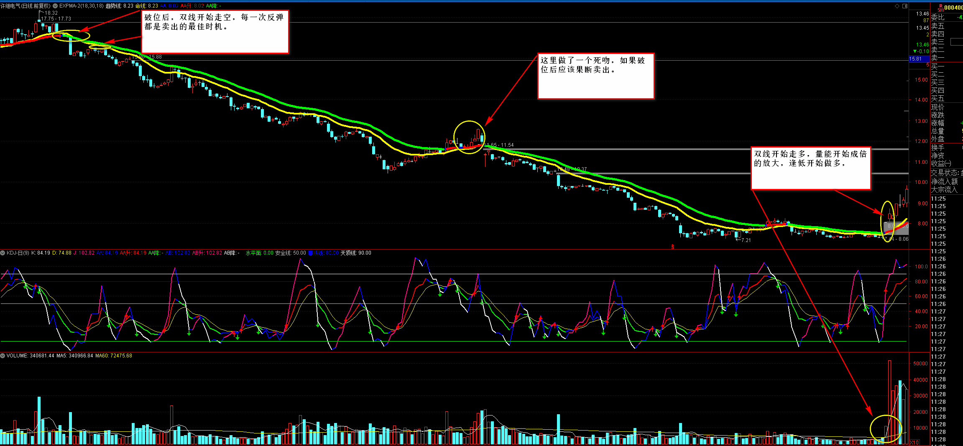Click the 现价 quote label

938,107
